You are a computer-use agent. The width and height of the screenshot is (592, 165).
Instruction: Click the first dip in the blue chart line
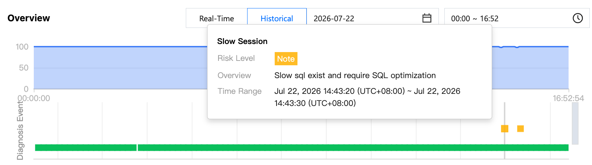point(501,47)
